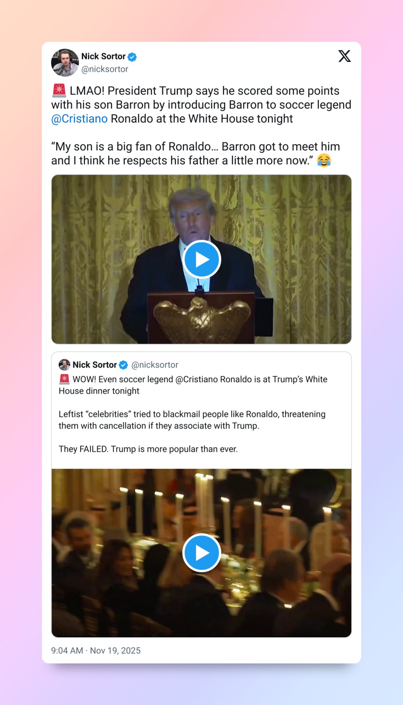Click the verified badge in the quoted post
Viewport: 403px width, 705px height.
(123, 365)
